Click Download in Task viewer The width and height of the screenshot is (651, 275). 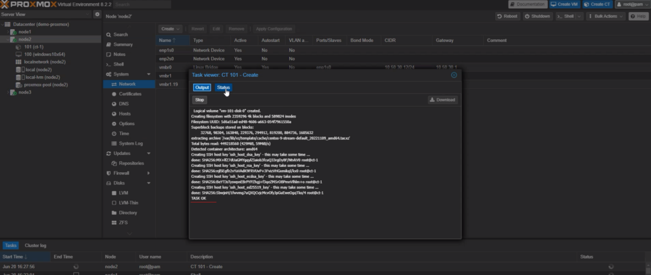[443, 100]
